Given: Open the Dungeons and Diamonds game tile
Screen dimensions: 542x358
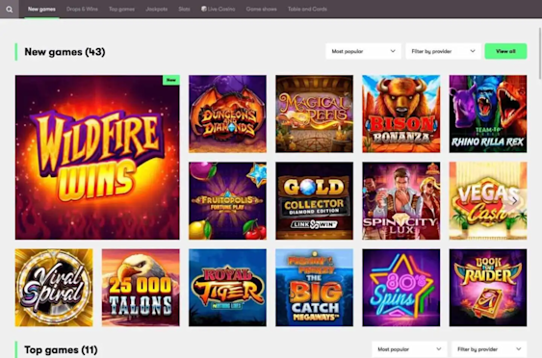Looking at the screenshot, I should pyautogui.click(x=227, y=114).
